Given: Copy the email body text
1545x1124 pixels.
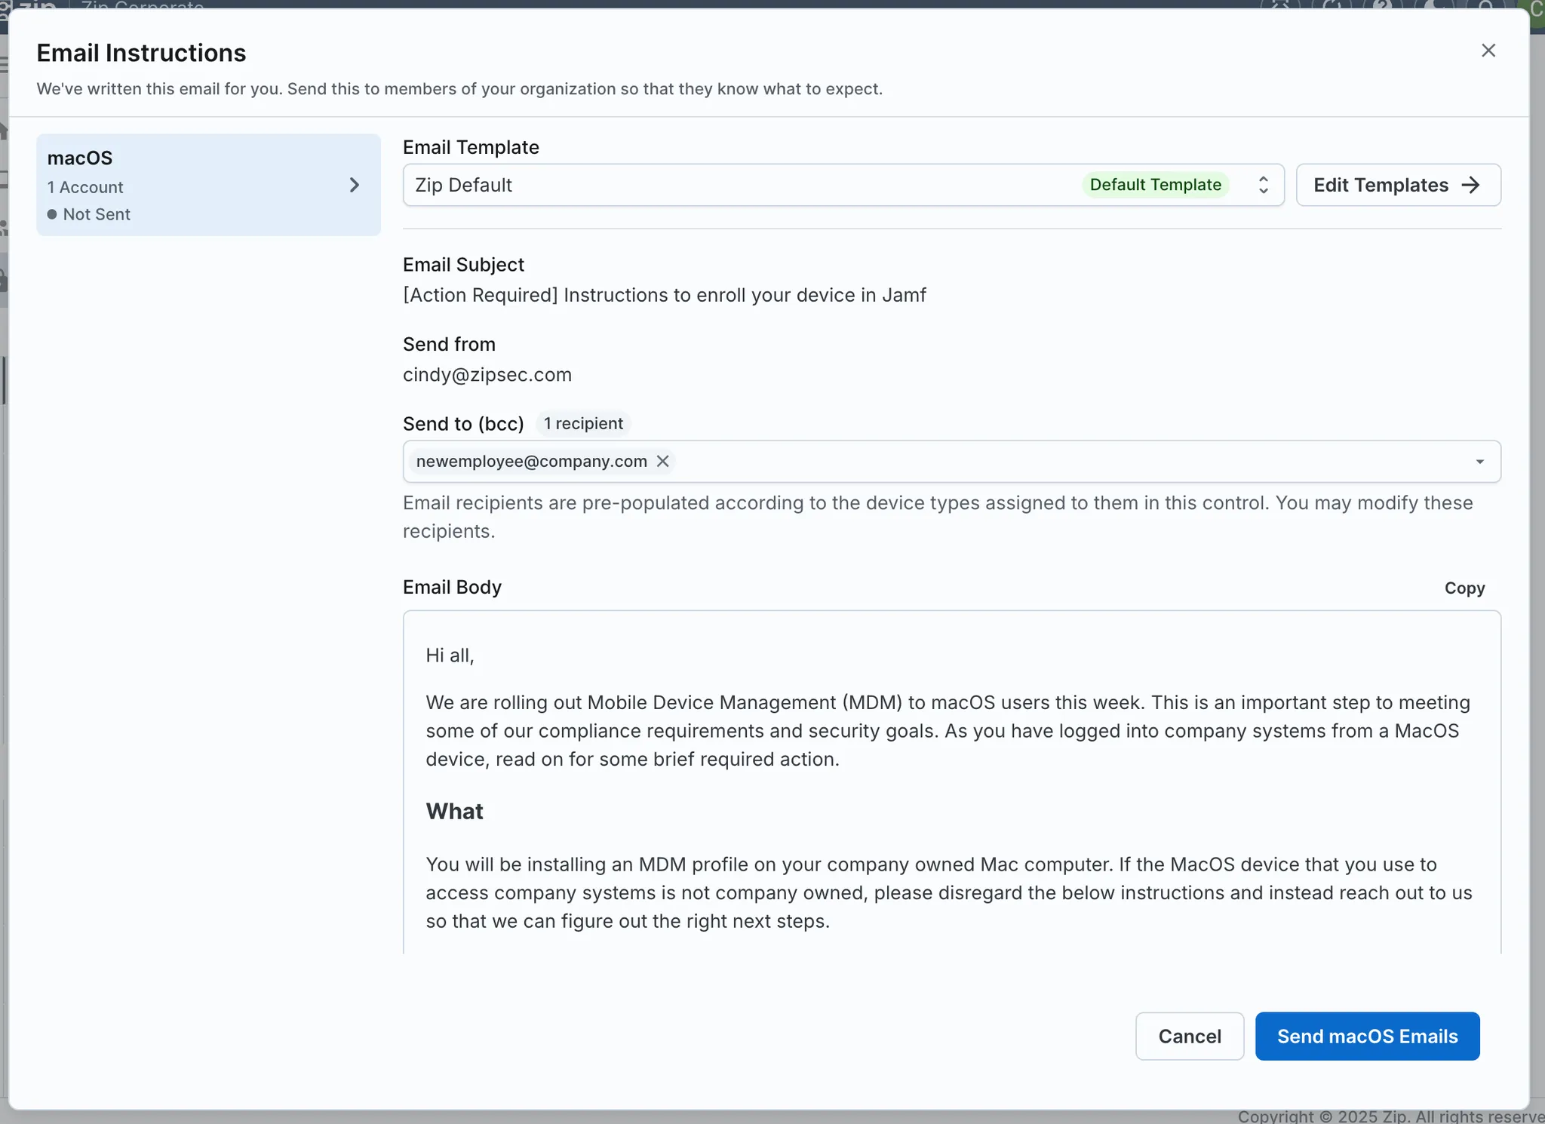Looking at the screenshot, I should [x=1464, y=588].
